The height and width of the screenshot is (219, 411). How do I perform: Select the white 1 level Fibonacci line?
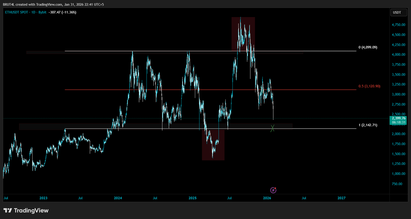(211, 129)
